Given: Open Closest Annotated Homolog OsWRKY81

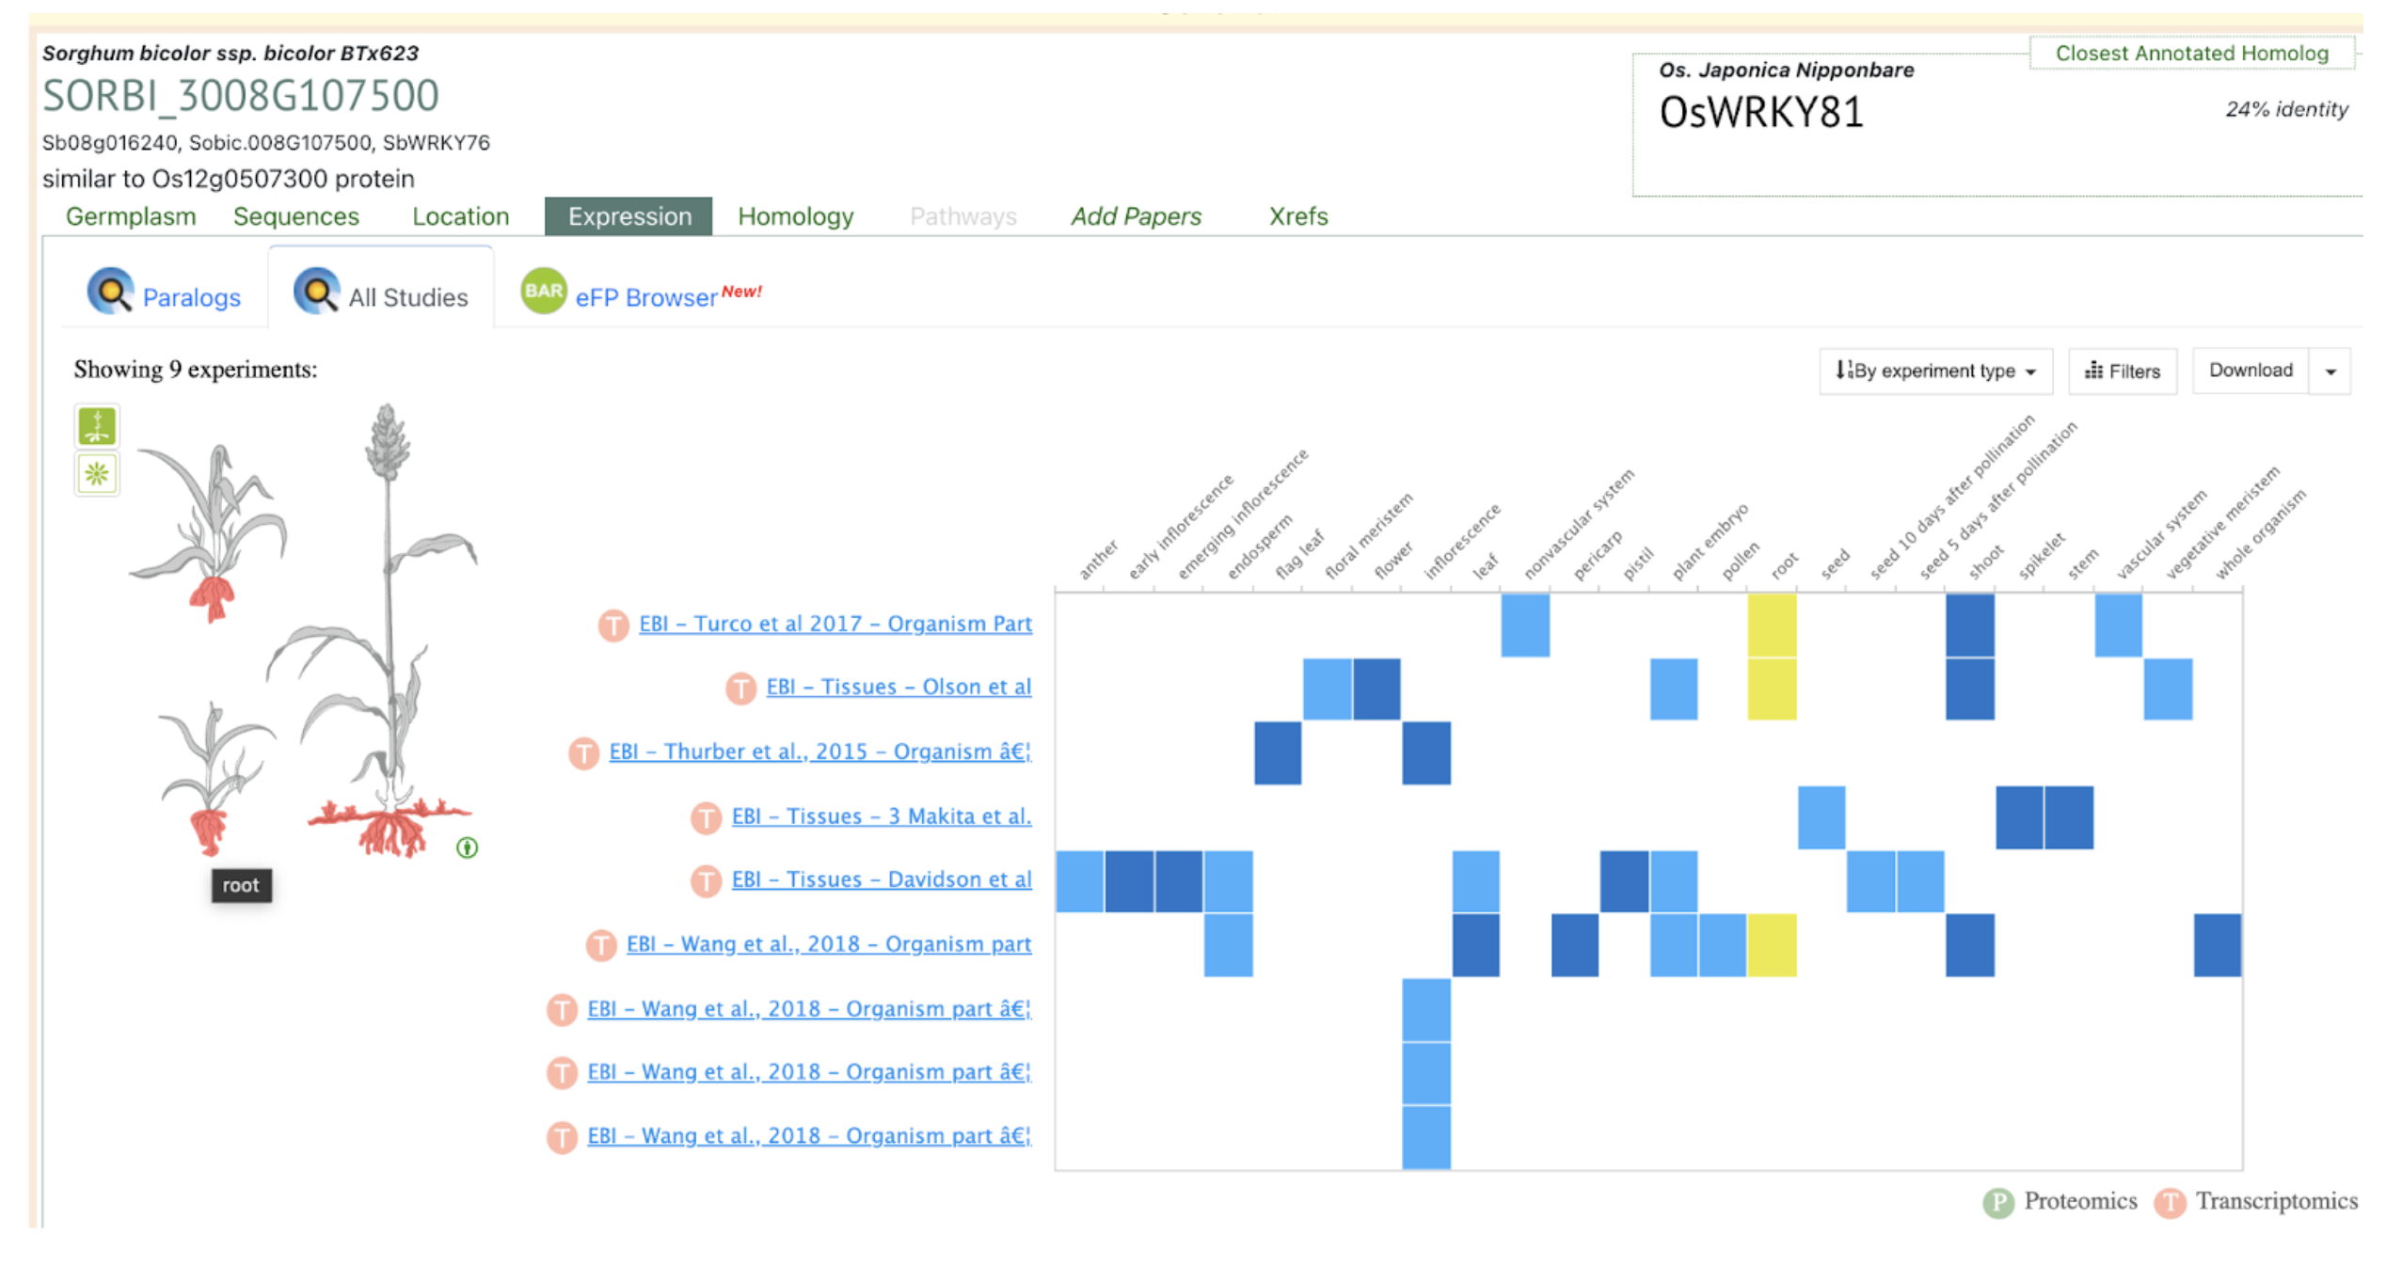Looking at the screenshot, I should point(1760,113).
